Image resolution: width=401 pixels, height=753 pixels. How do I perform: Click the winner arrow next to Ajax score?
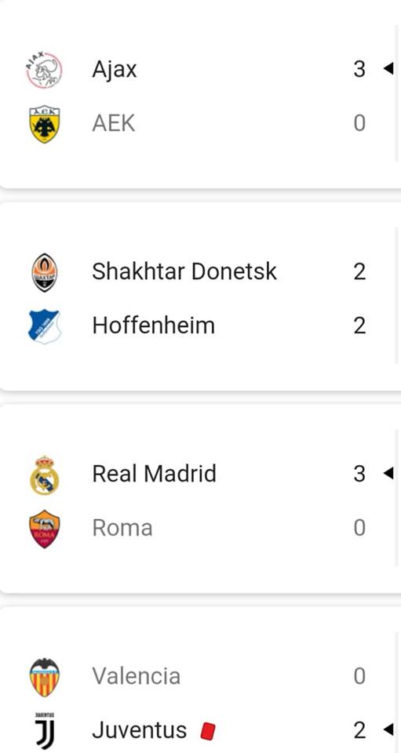tap(388, 69)
